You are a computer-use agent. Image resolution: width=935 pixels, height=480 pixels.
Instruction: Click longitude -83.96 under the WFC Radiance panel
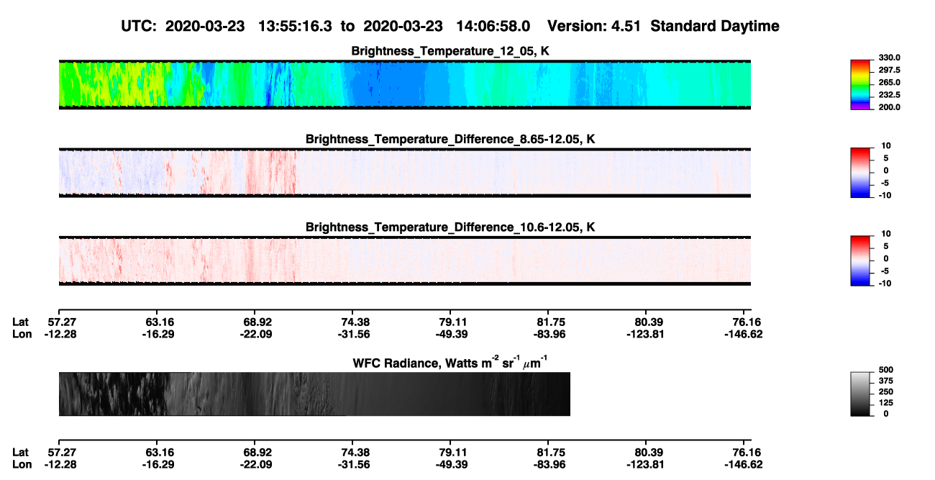click(x=550, y=465)
